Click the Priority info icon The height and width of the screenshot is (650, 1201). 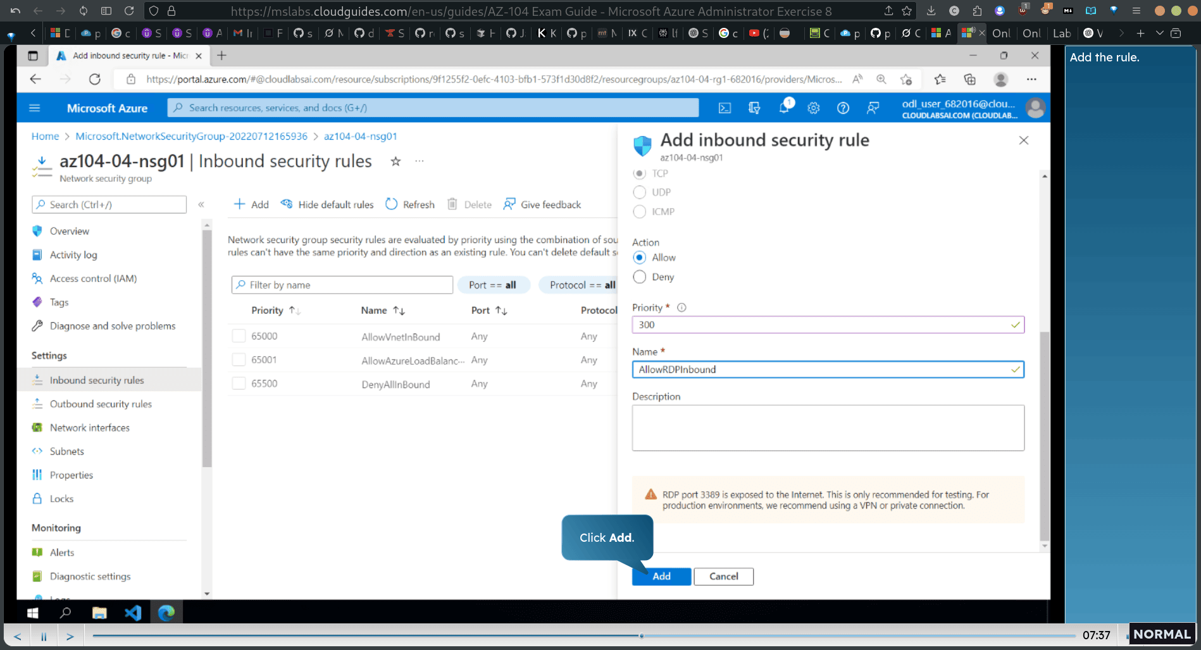(x=681, y=308)
